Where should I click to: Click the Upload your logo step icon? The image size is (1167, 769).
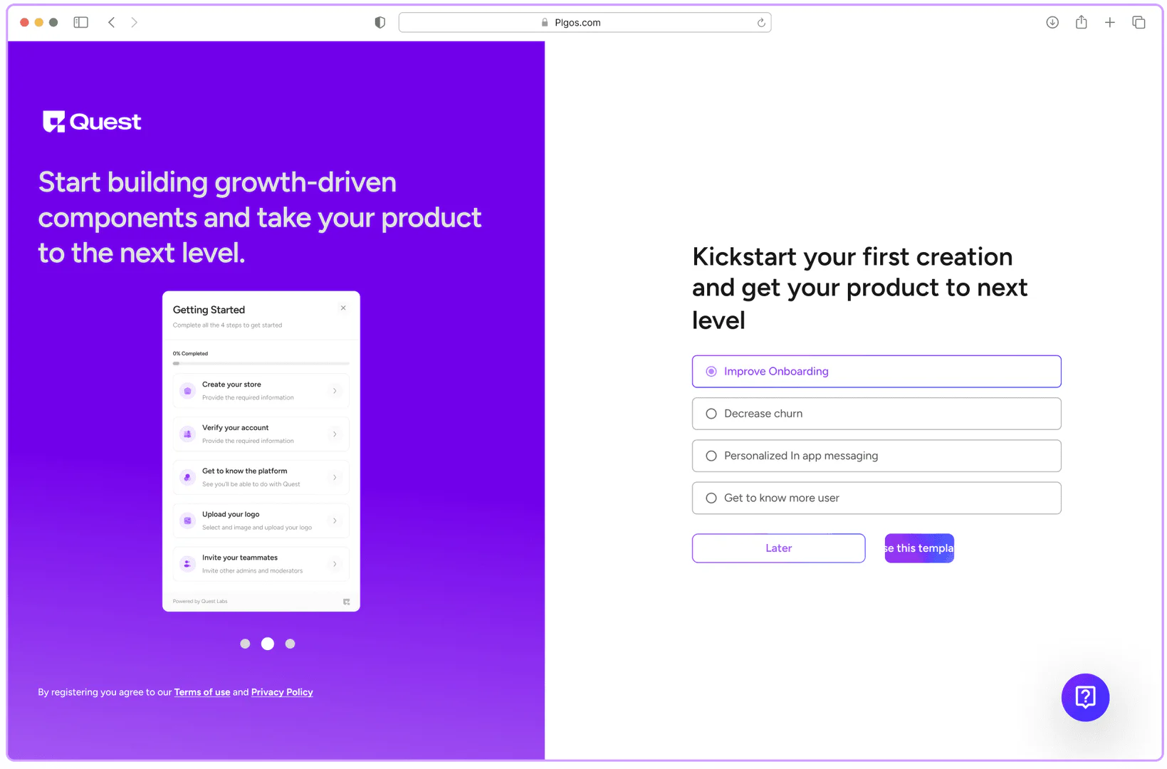point(187,520)
